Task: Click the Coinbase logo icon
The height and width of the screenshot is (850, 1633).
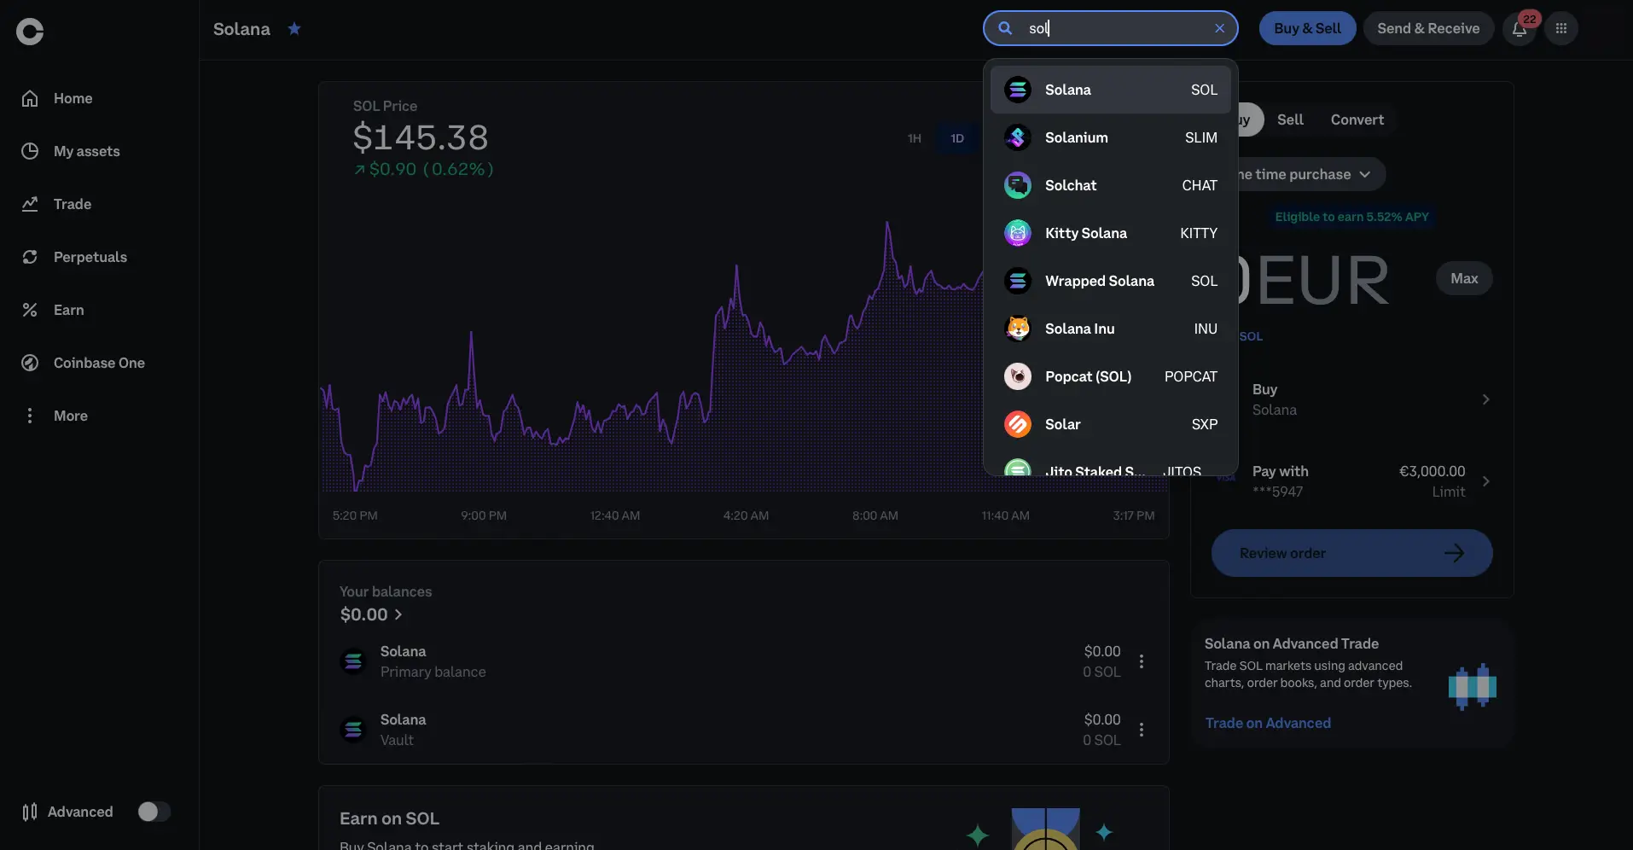Action: [30, 32]
